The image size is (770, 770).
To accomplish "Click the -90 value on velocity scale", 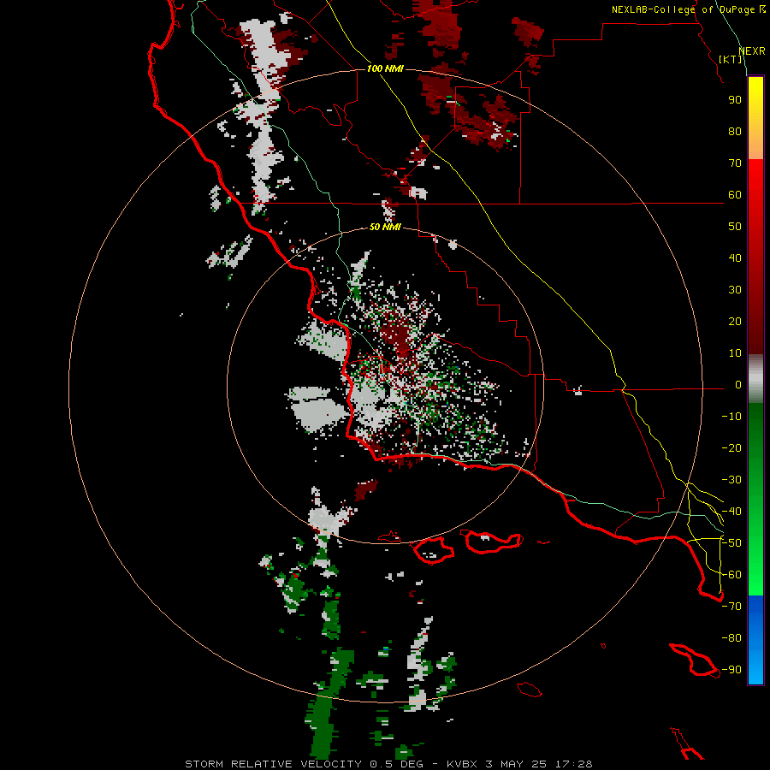I will click(x=731, y=669).
